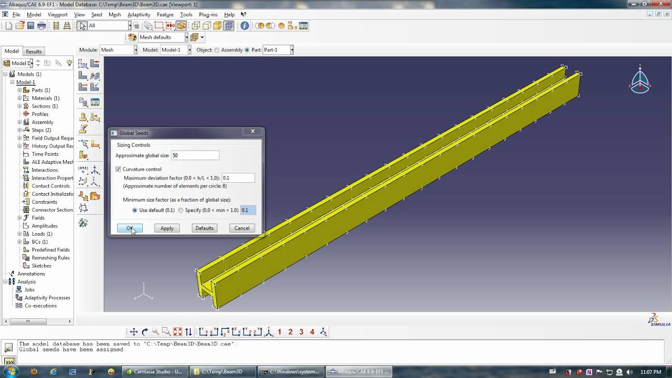Click the Create Datum Point XYZ icon
Screen dimensions: 672x378
pyautogui.click(x=83, y=170)
